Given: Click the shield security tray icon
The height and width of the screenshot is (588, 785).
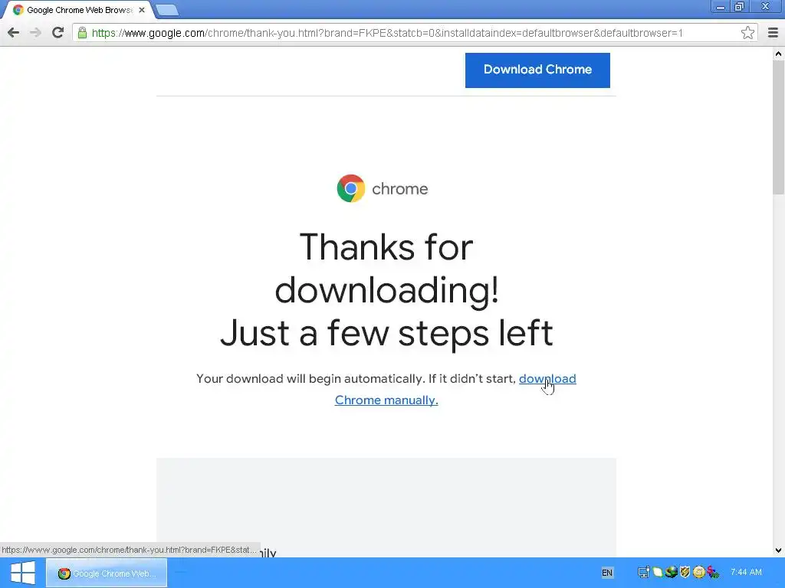Looking at the screenshot, I should pyautogui.click(x=685, y=571).
